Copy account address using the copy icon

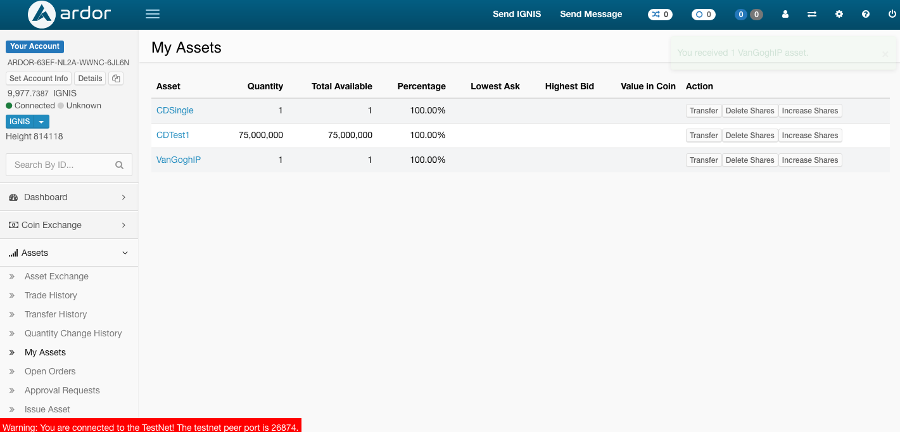116,79
